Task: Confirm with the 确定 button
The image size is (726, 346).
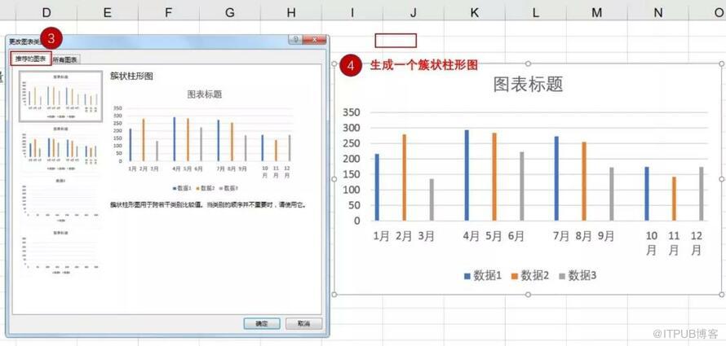Action: [262, 324]
